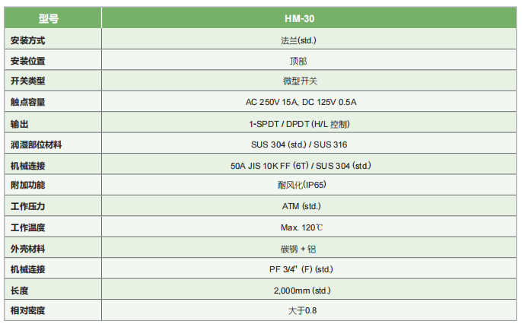Select the 耐风化(IP65) value cell
522x324 pixels.
click(302, 186)
